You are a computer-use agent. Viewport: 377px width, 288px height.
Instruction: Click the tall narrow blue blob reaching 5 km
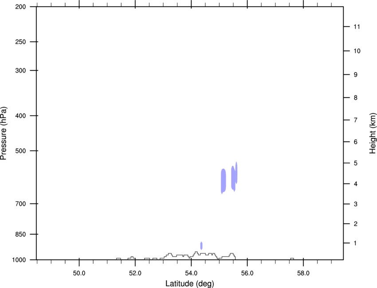(236, 173)
